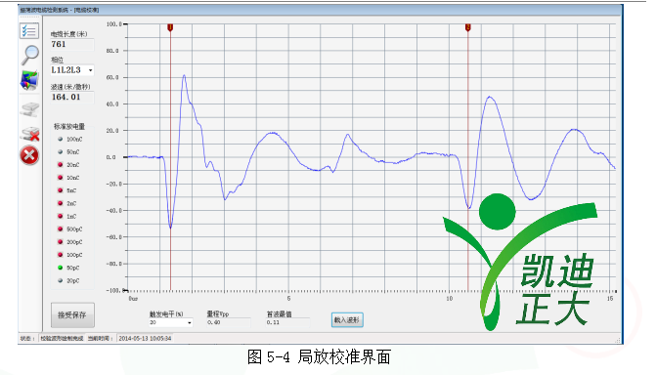Pick the 500pC discharge option
Image resolution: width=657 pixels, height=375 pixels.
click(x=70, y=229)
